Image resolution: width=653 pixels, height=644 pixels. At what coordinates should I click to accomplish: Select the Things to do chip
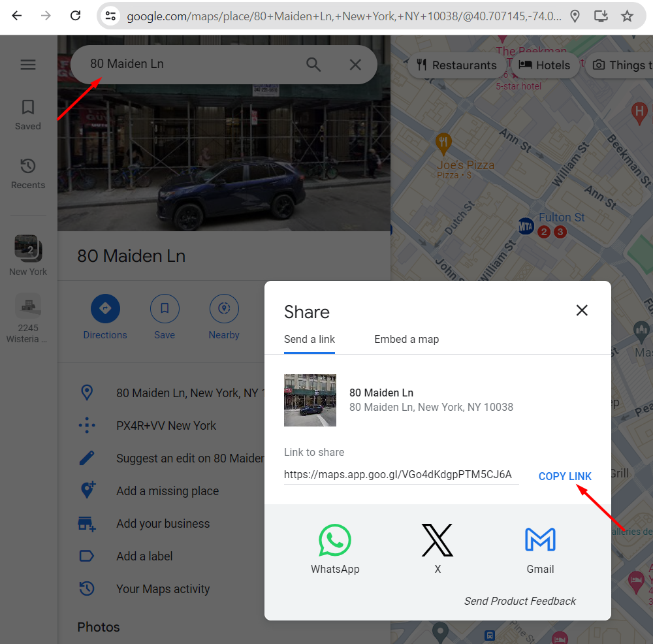tap(620, 65)
